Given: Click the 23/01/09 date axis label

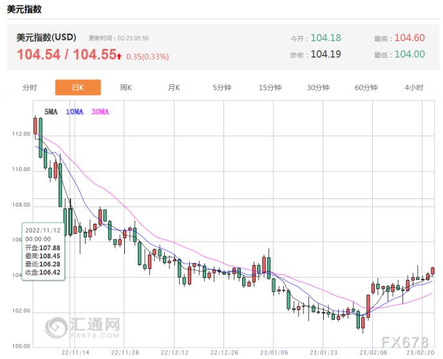Looking at the screenshot, I should click(x=274, y=353).
